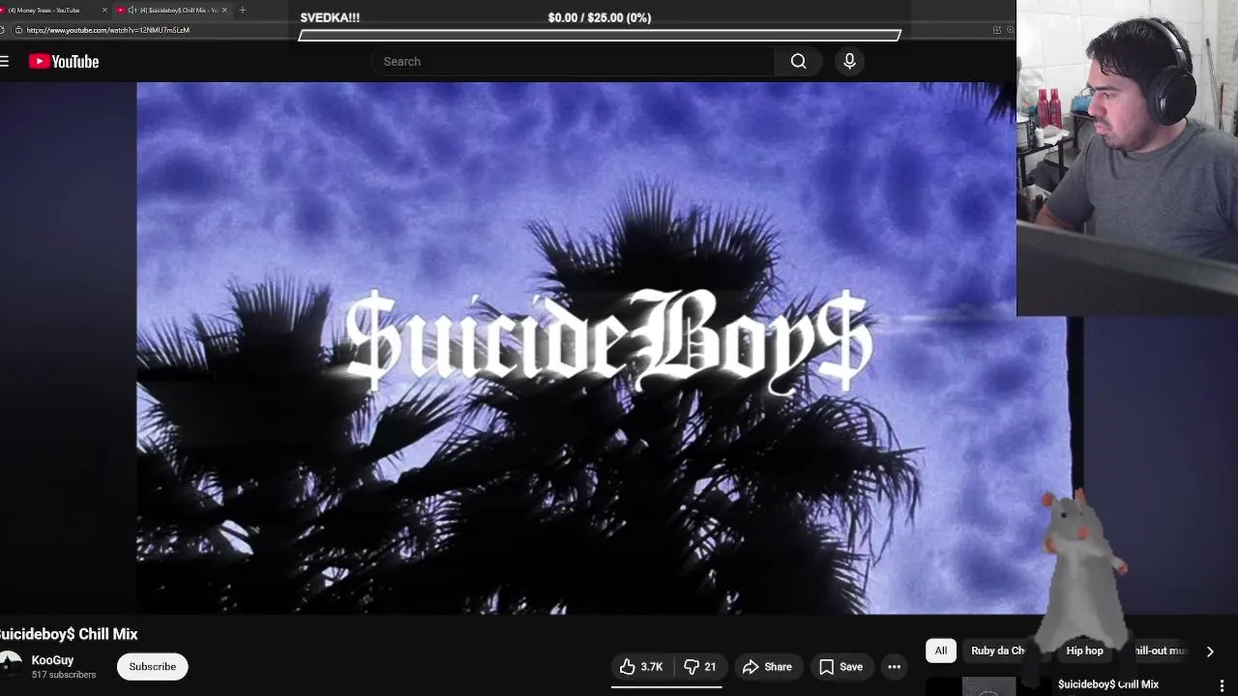Open the Share dialog
The width and height of the screenshot is (1238, 696).
click(x=767, y=667)
